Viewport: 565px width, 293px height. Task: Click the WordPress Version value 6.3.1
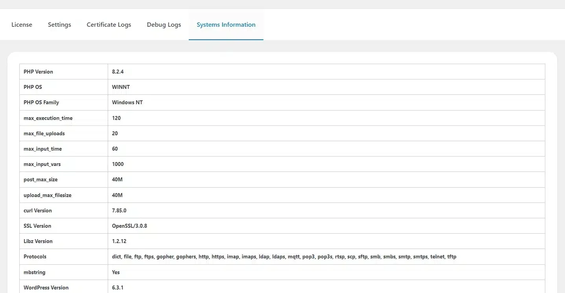118,287
